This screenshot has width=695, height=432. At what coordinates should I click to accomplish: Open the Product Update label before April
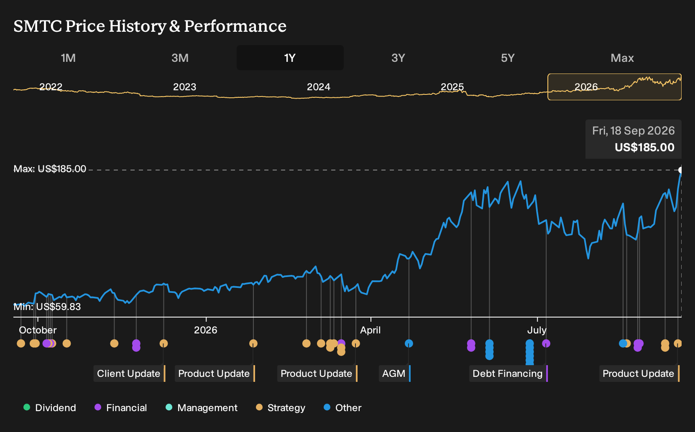click(317, 374)
